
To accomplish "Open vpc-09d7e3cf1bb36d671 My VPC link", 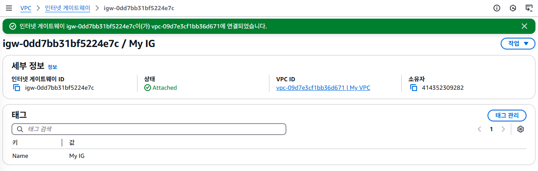I will 323,88.
